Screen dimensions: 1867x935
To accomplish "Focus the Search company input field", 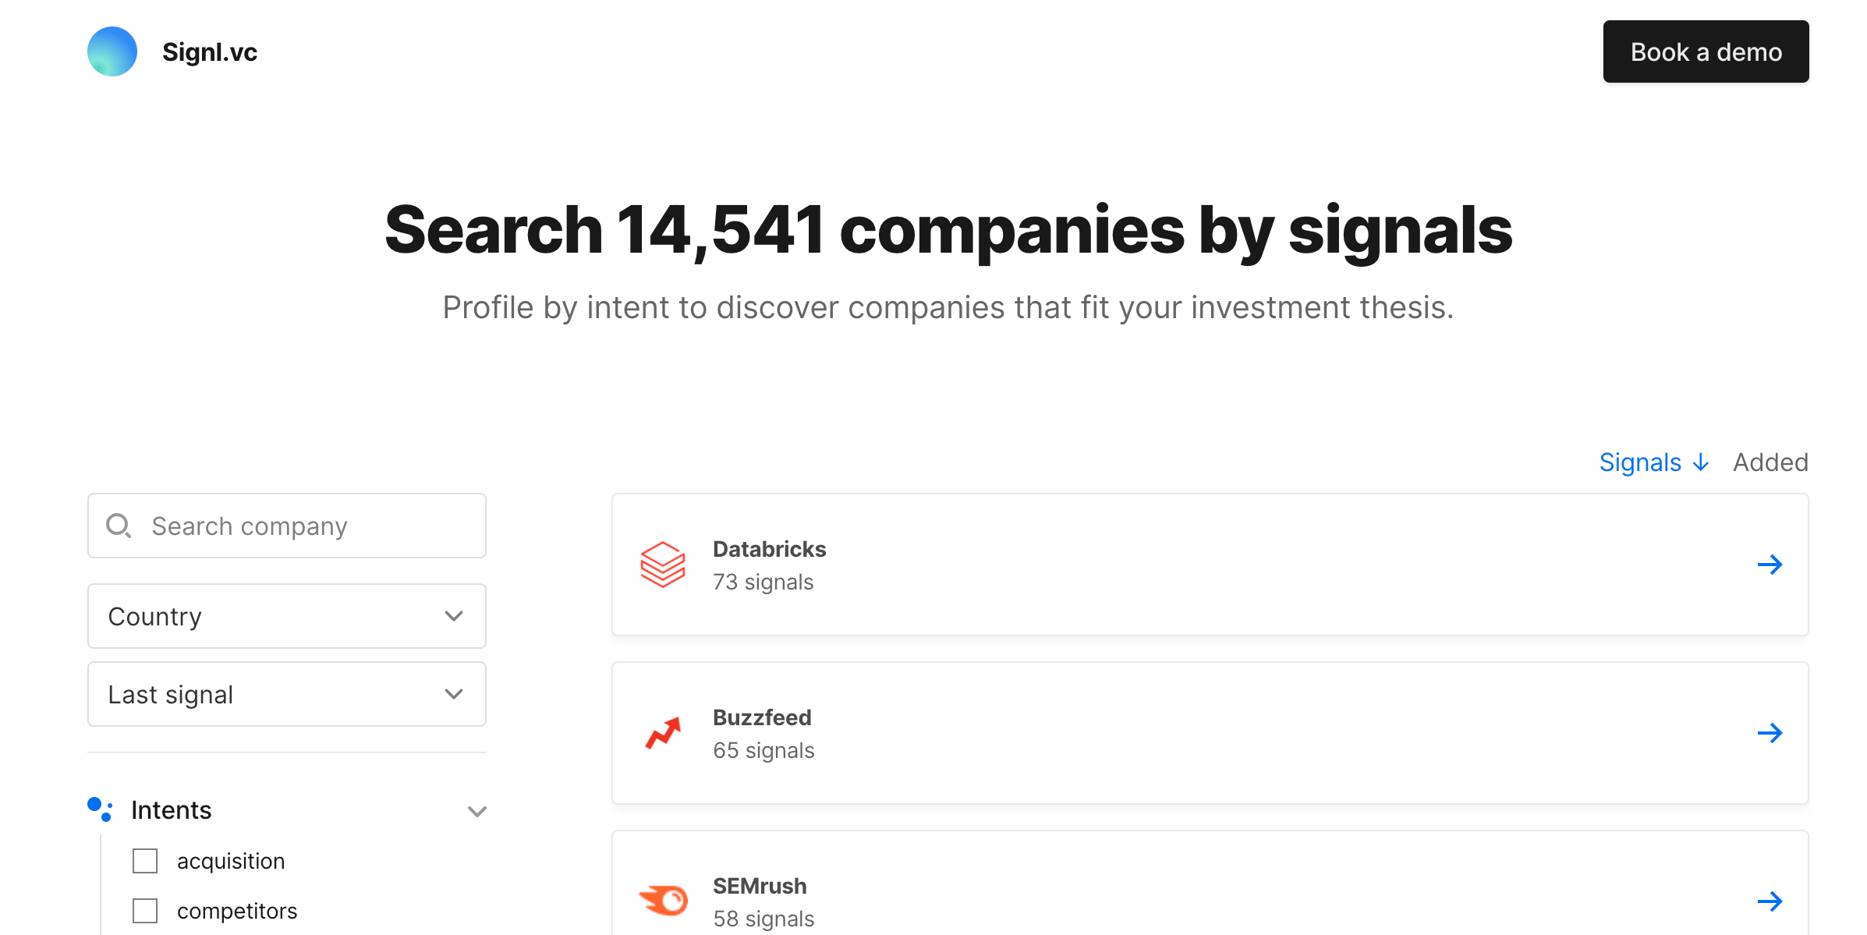I will point(287,526).
